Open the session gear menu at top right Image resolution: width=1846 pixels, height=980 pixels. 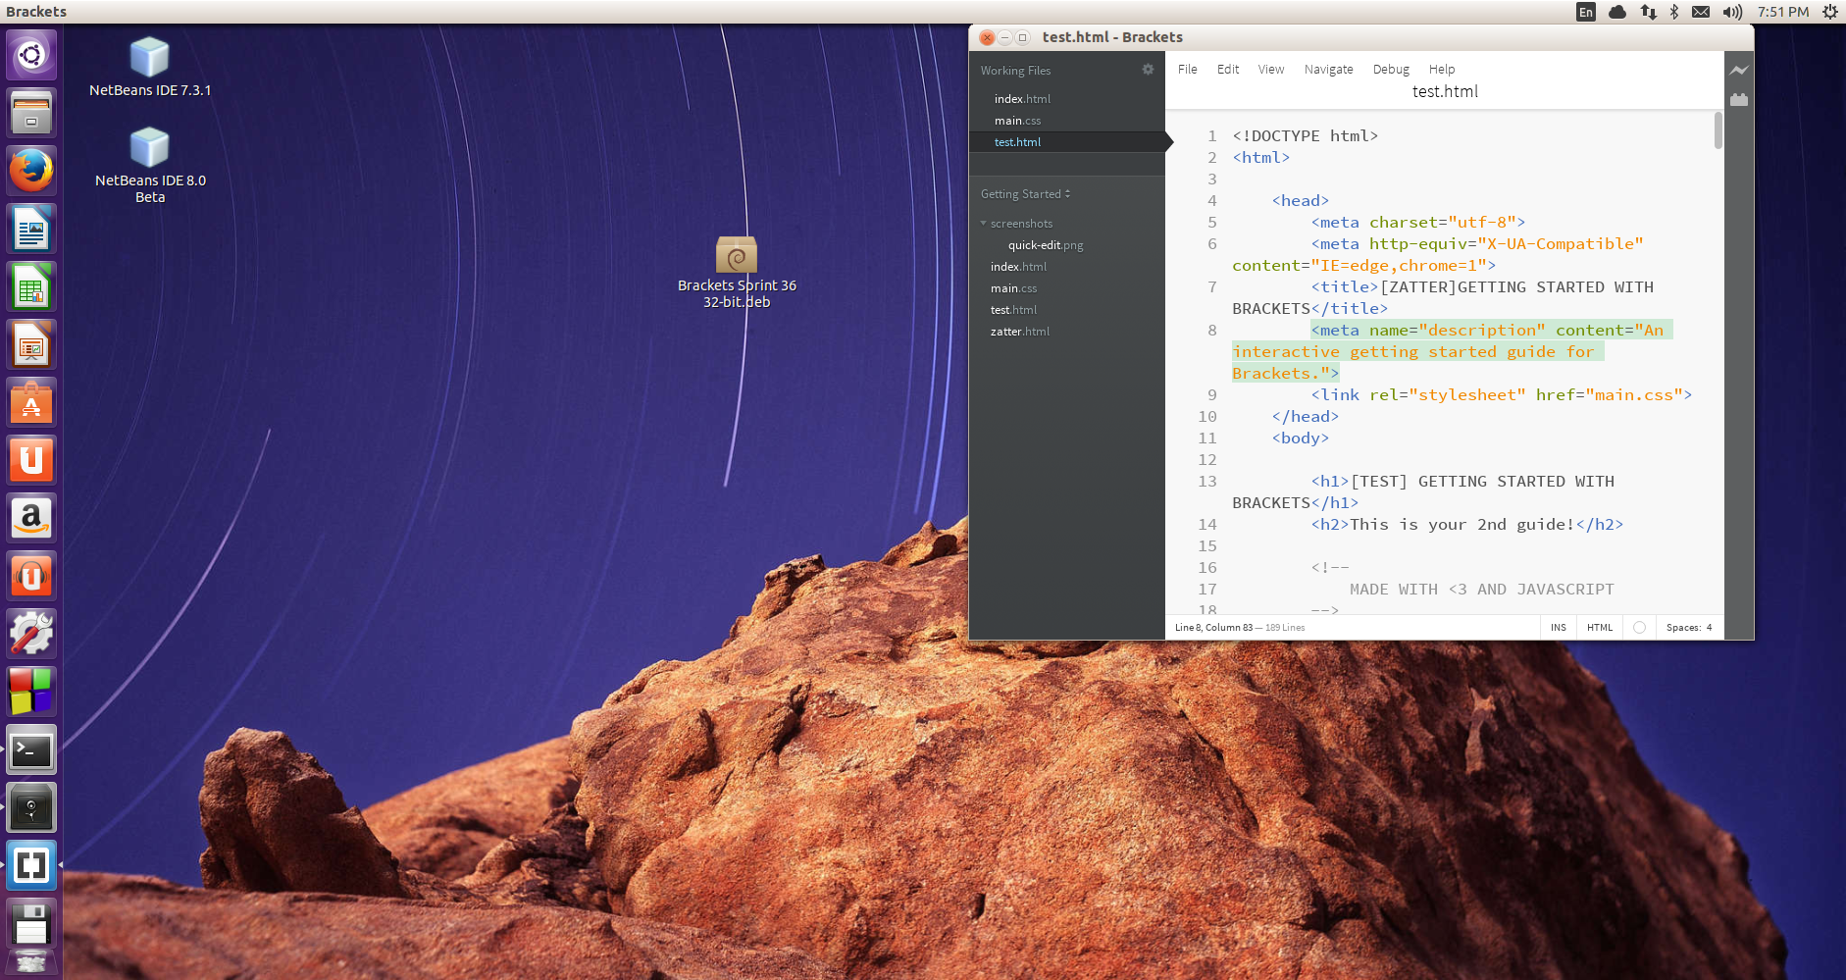(x=1829, y=12)
